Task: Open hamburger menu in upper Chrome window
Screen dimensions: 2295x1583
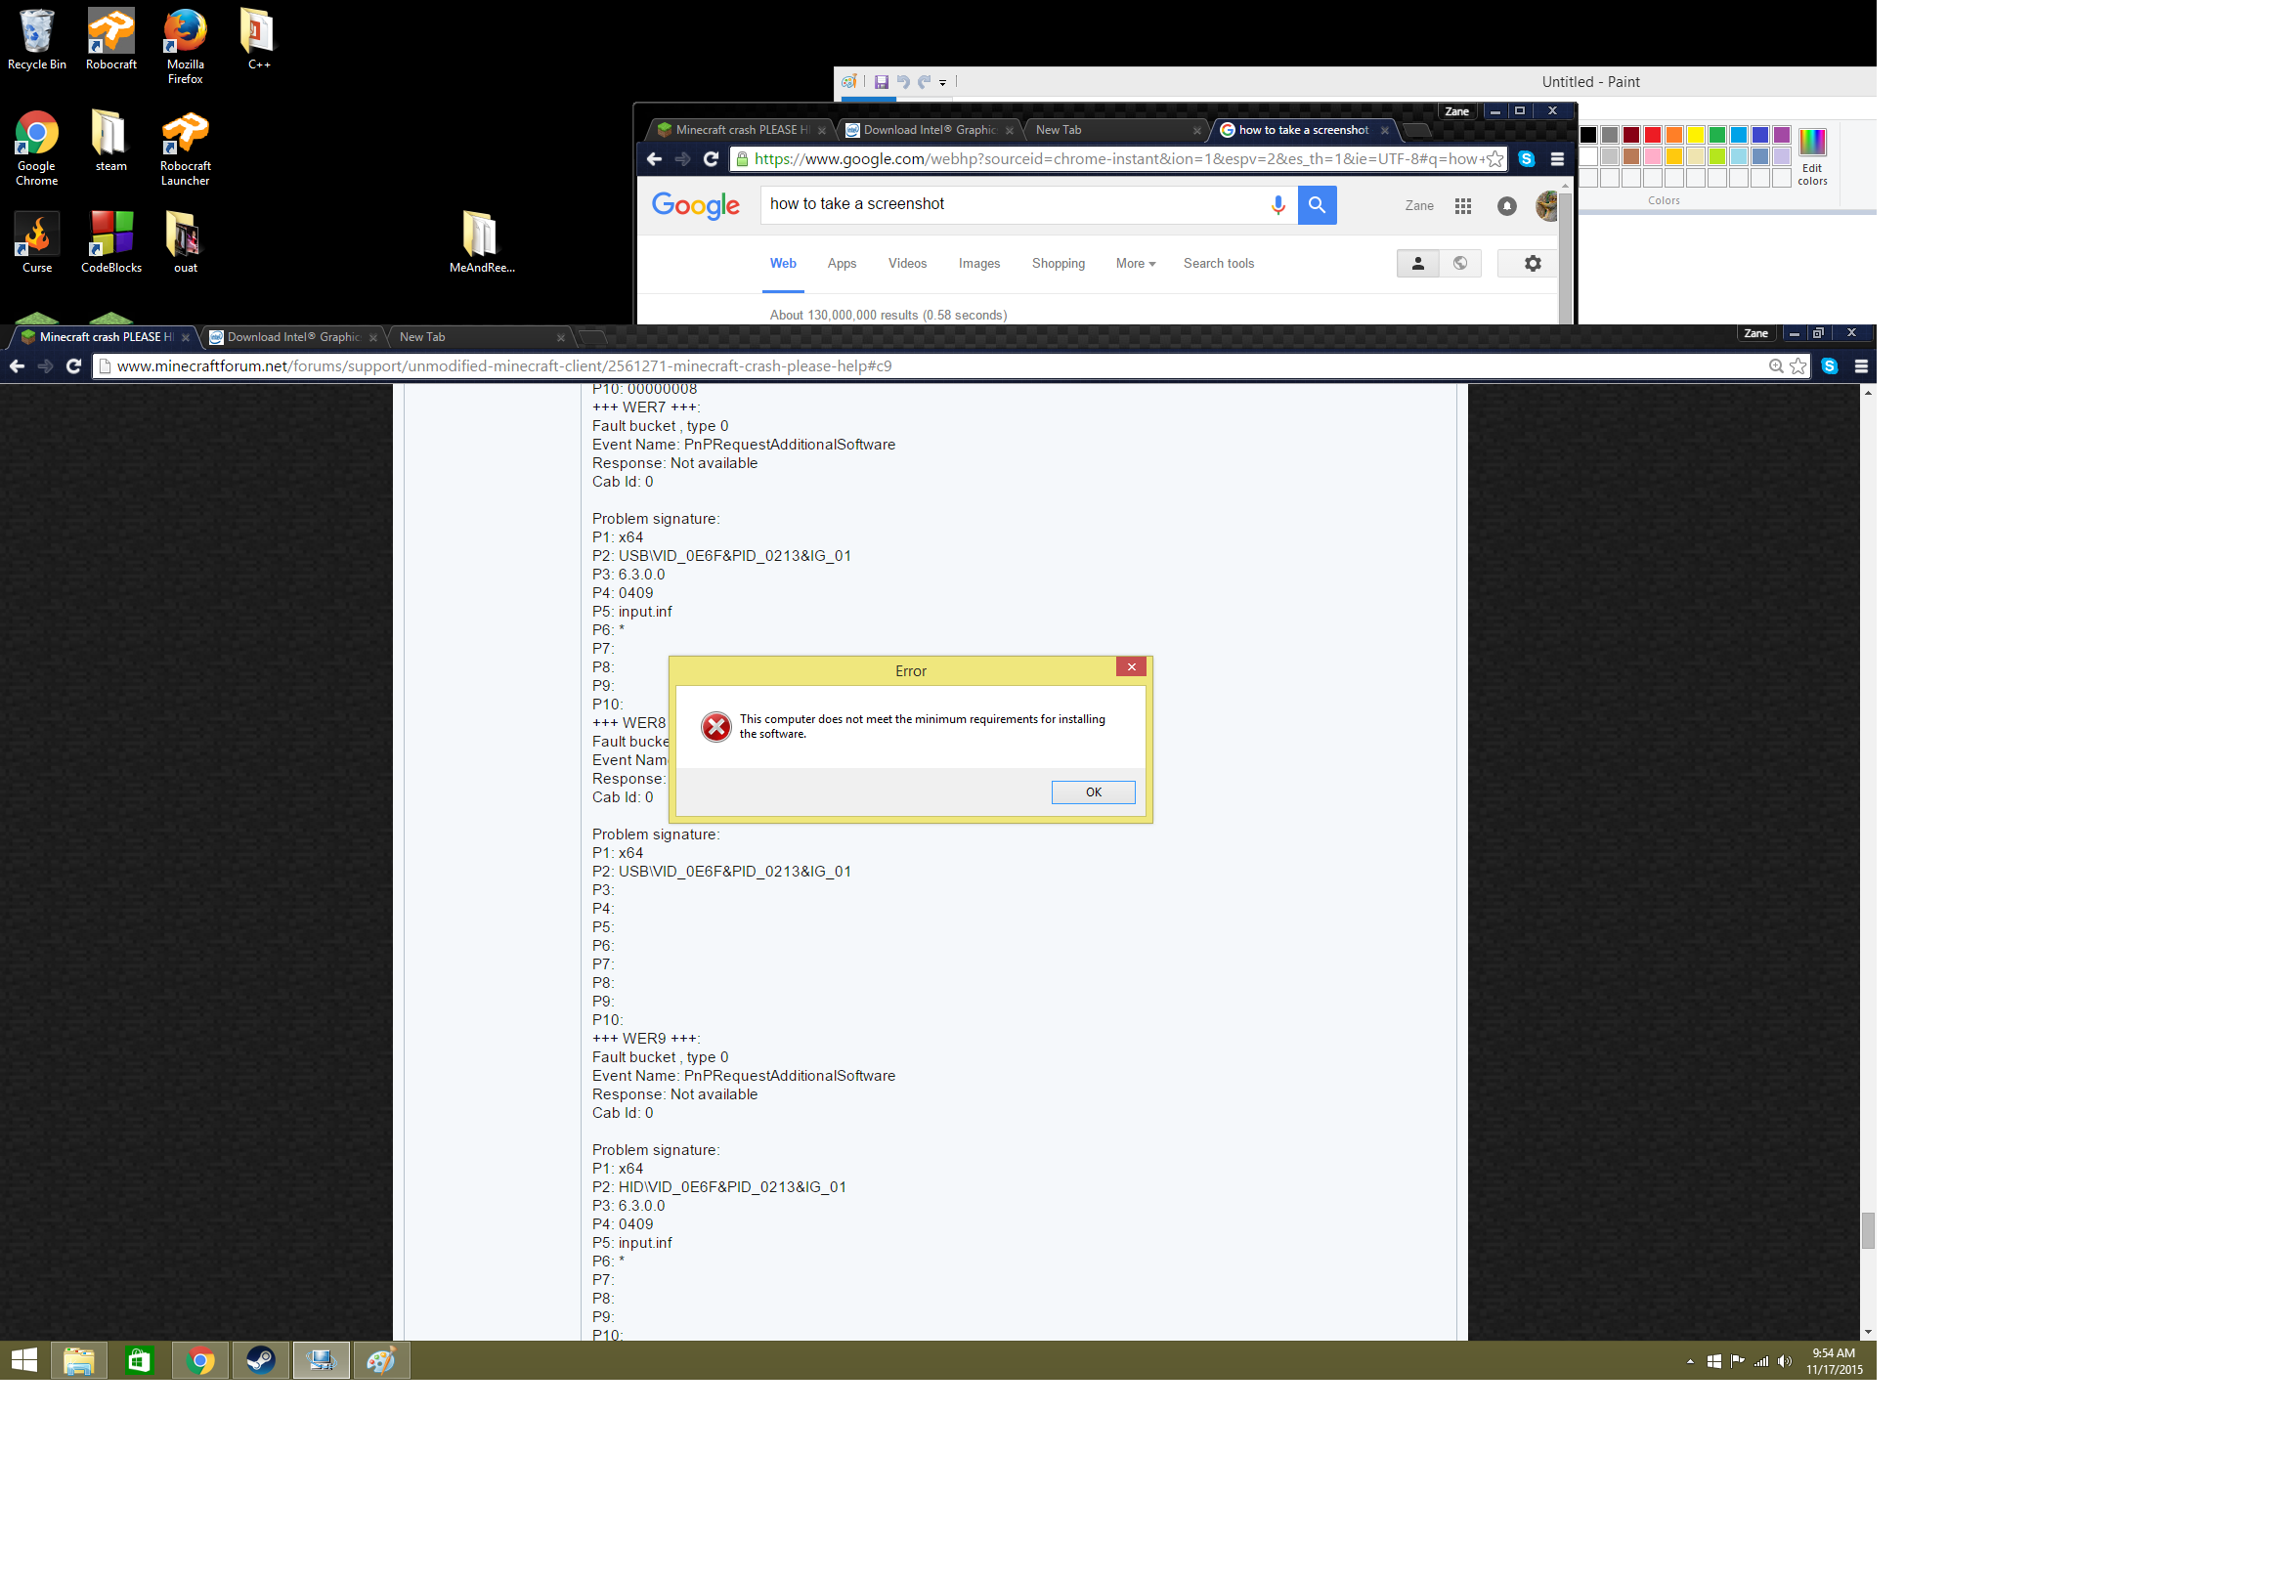Action: (x=1557, y=158)
